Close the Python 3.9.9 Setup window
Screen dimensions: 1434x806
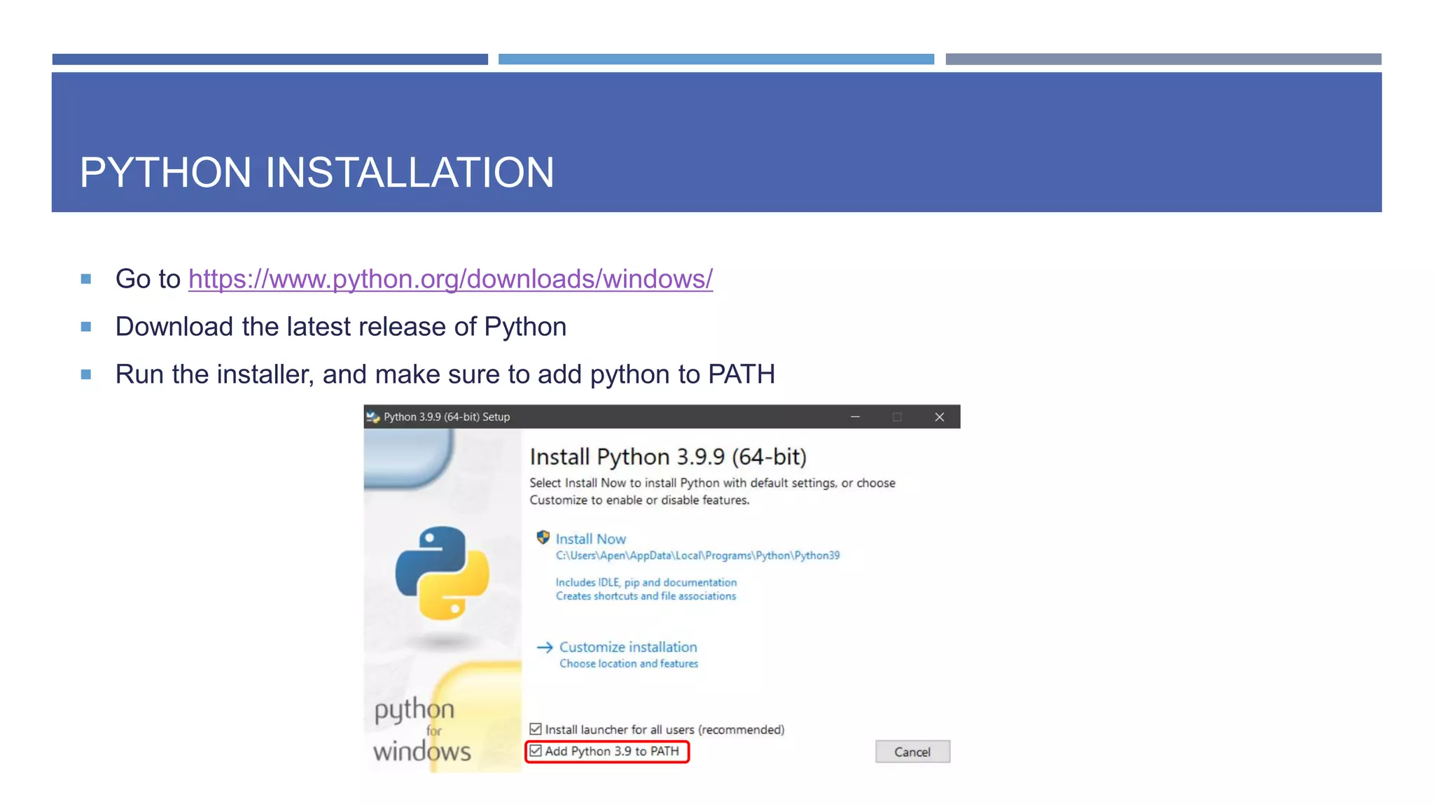(x=940, y=417)
